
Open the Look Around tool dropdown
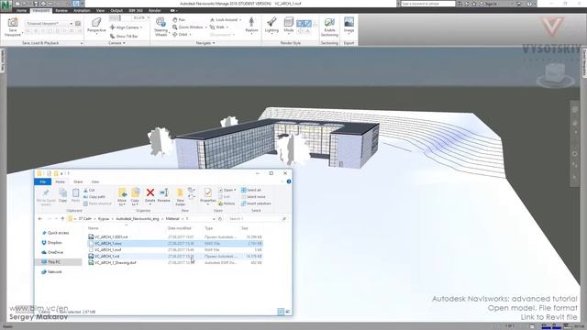click(x=226, y=20)
